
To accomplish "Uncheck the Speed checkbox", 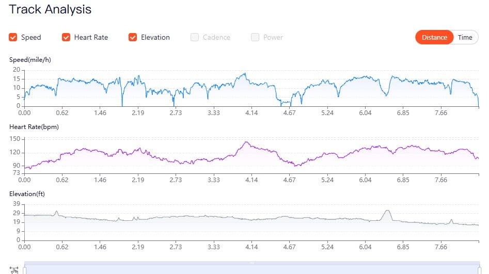I will pos(13,37).
